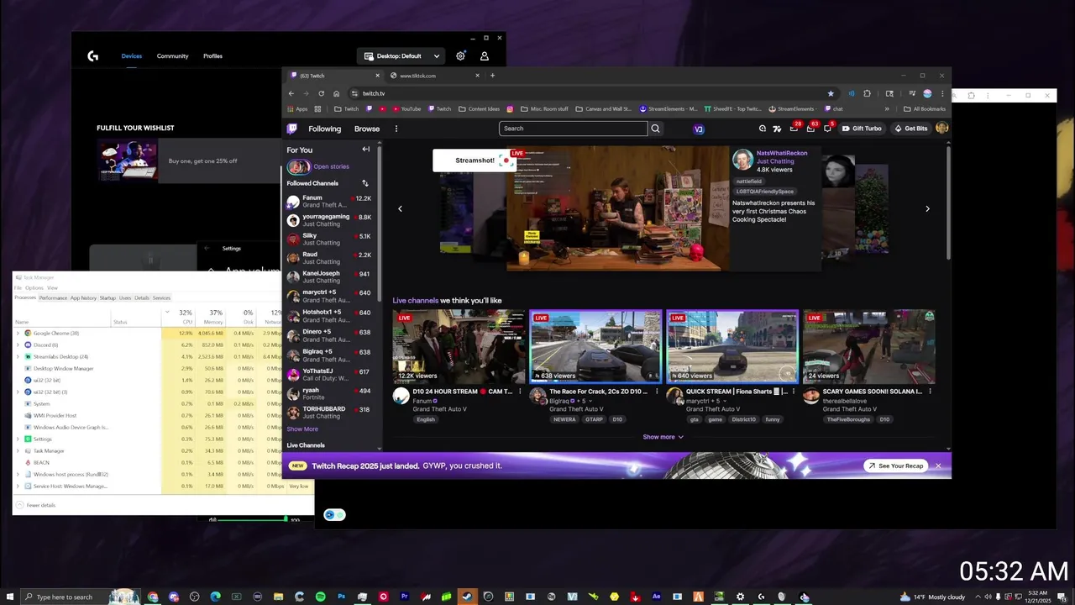Open Twitch more options three-dot menu
The width and height of the screenshot is (1075, 605).
point(396,129)
